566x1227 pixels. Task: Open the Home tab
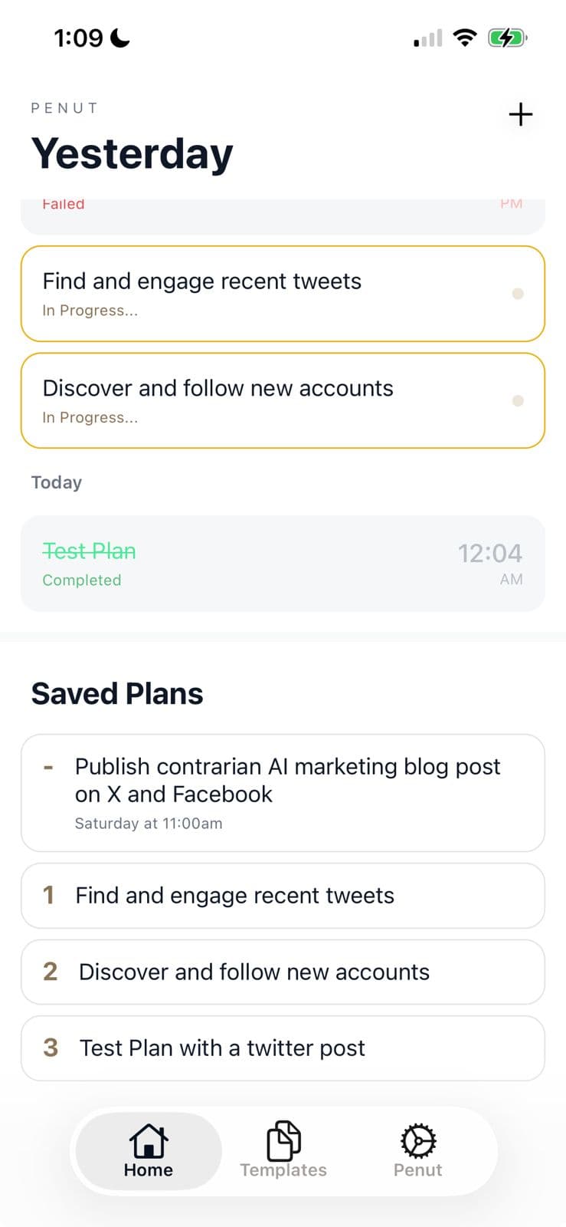point(148,1151)
